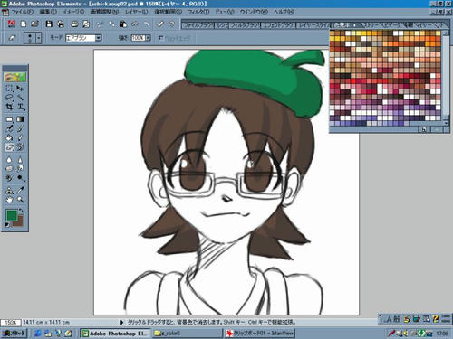Choose the Gradient tool

[x=21, y=119]
